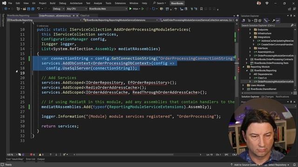This screenshot has height=167, width=298.
Task: Open the Build menu
Action: 53,3
